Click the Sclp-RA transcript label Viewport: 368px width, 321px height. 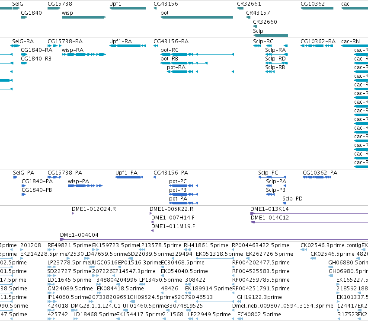(275, 50)
